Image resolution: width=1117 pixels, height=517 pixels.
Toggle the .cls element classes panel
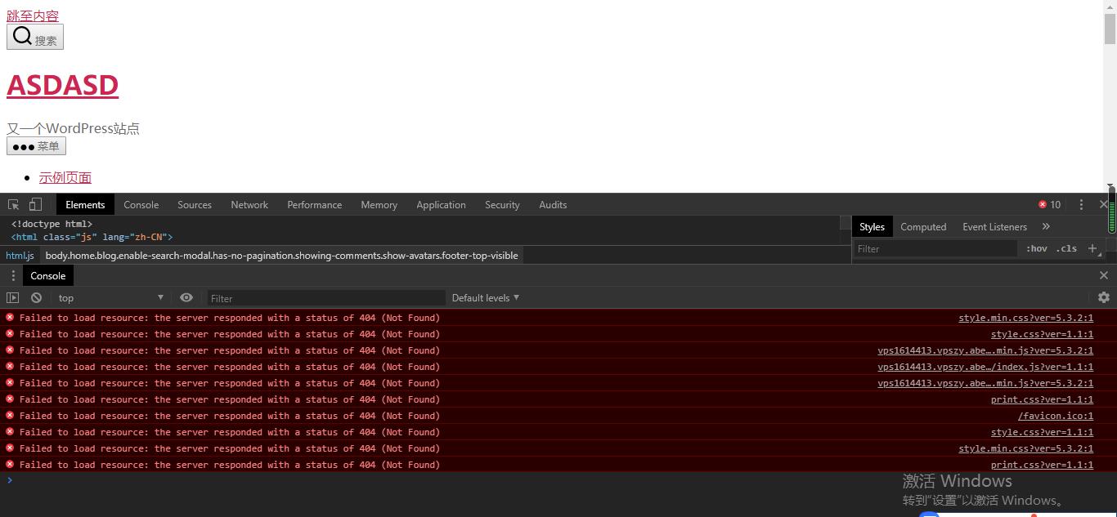1066,248
